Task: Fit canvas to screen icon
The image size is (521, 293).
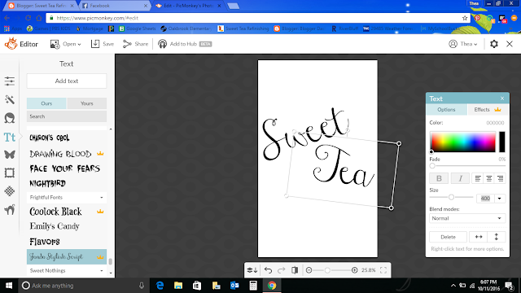Action: [x=383, y=270]
